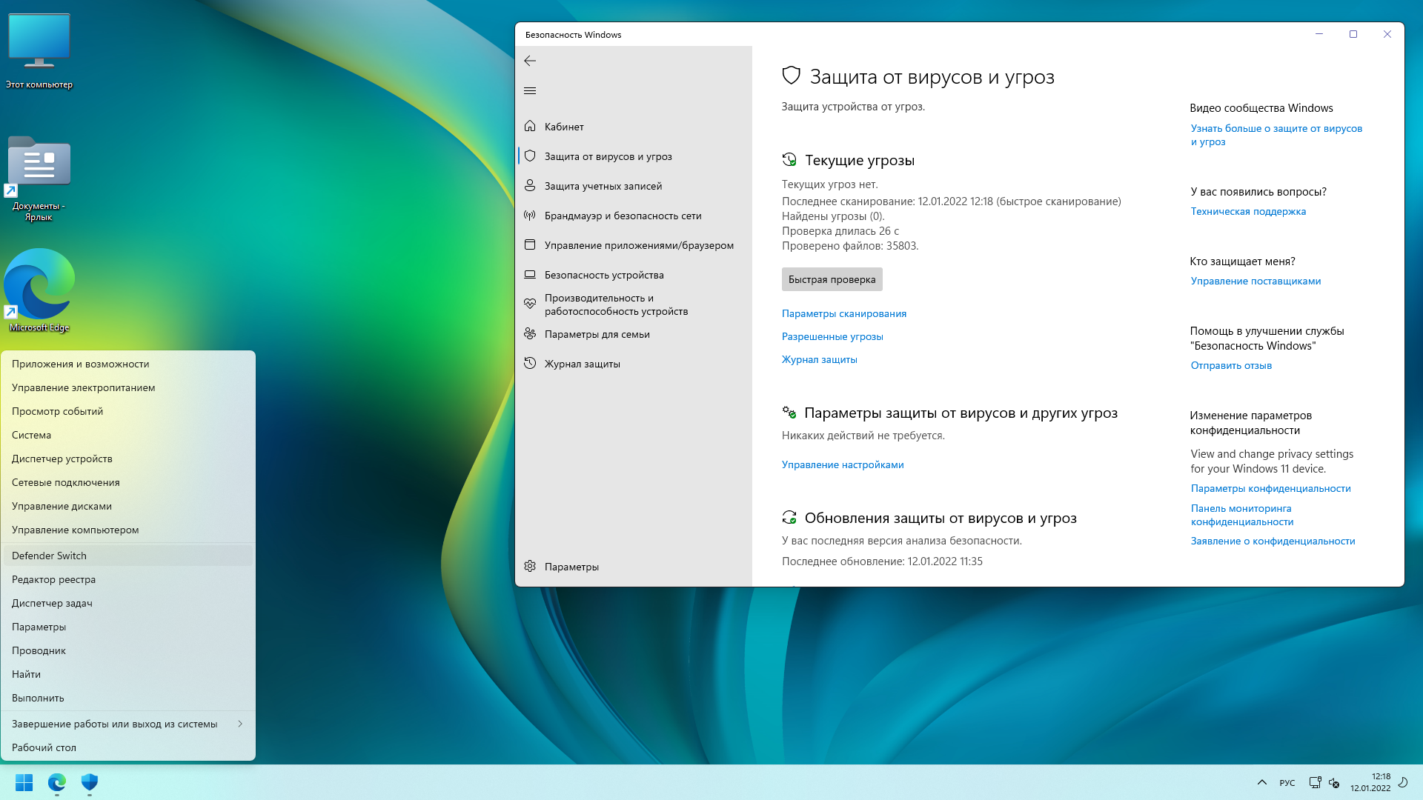Open Параметры сканирования link
Viewport: 1423px width, 800px height.
844,313
